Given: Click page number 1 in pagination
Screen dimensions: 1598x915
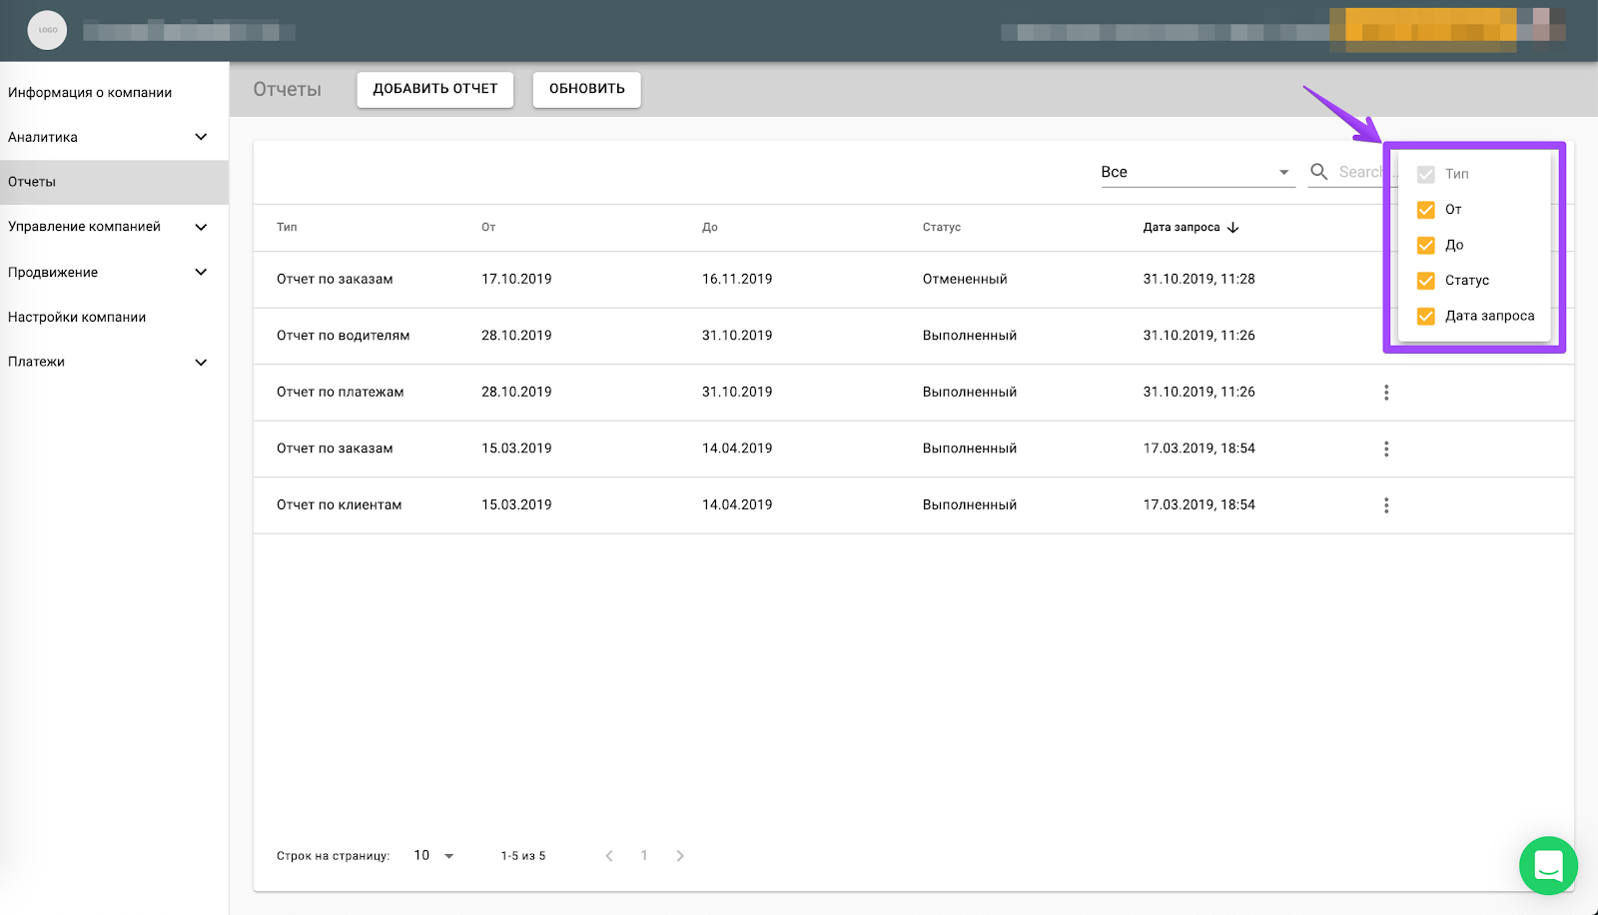Looking at the screenshot, I should pos(644,856).
